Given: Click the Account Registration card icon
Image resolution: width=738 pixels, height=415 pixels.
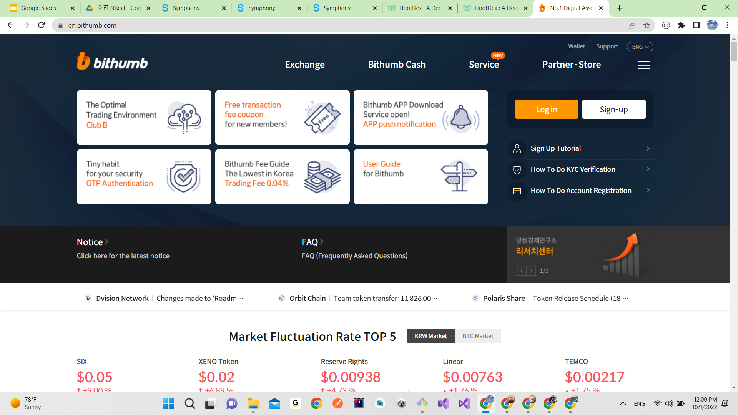Looking at the screenshot, I should click(517, 191).
